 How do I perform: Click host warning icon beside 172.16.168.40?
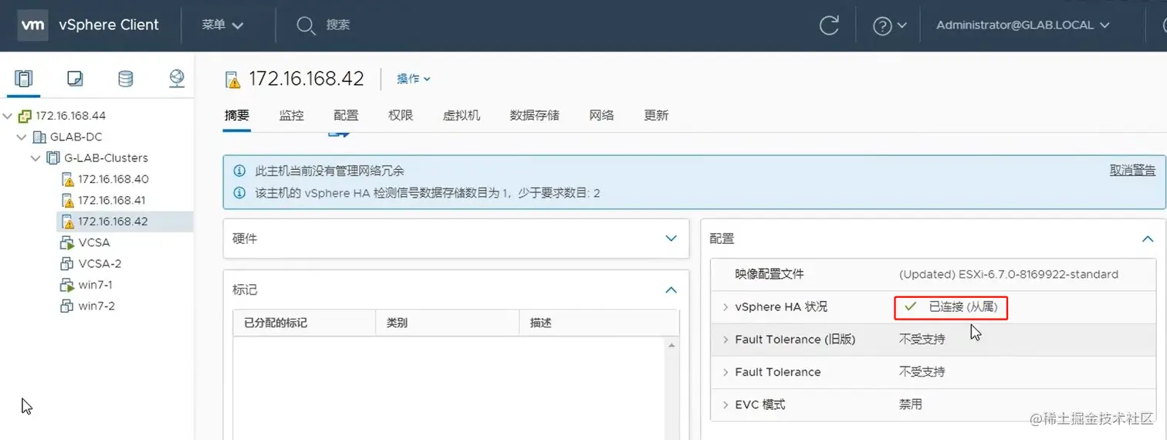click(67, 179)
